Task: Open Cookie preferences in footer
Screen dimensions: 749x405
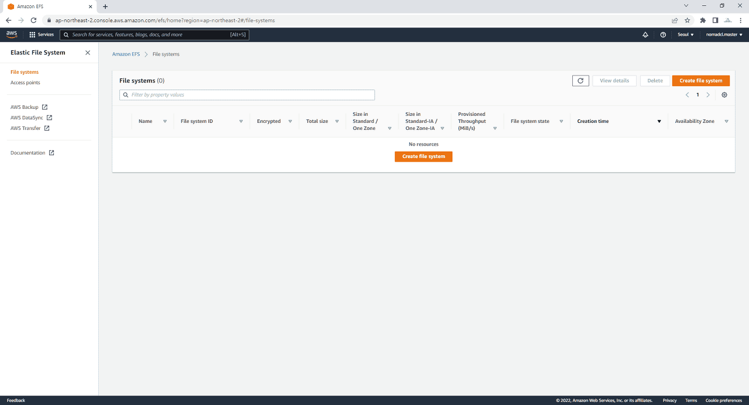Action: pos(724,400)
